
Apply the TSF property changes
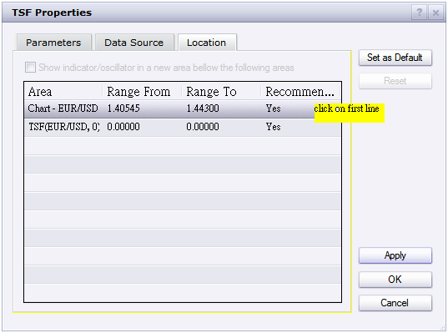pyautogui.click(x=395, y=255)
